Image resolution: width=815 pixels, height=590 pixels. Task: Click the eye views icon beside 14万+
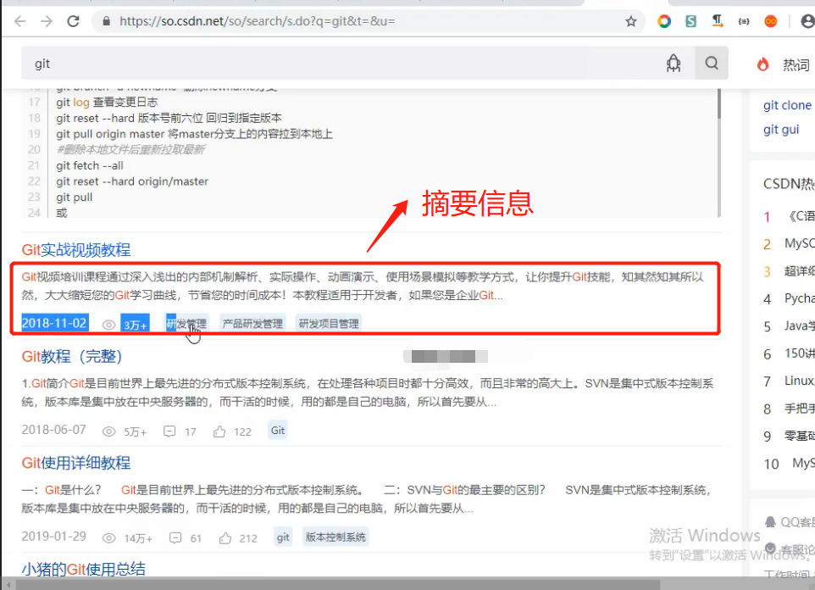point(108,538)
